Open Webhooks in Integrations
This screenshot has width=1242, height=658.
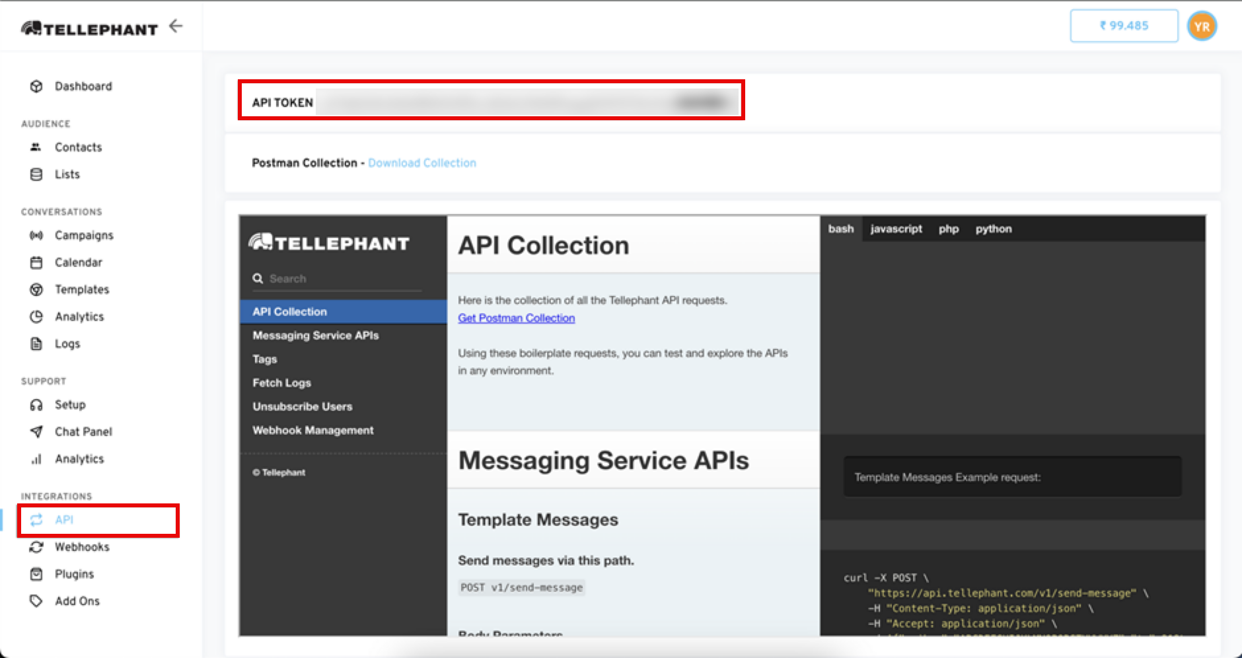[82, 547]
